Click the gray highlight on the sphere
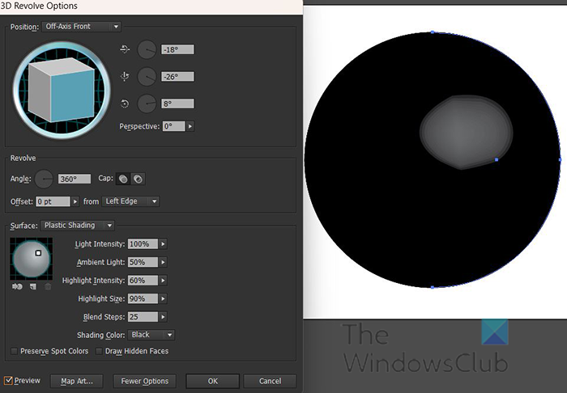The height and width of the screenshot is (393, 567). [466, 132]
